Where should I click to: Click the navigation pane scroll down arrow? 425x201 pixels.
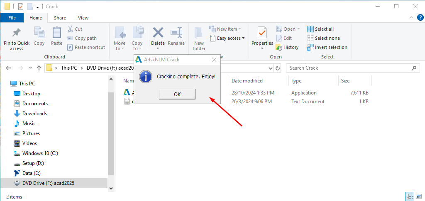111,188
